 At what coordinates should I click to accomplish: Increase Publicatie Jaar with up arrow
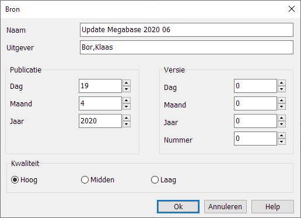coord(127,118)
